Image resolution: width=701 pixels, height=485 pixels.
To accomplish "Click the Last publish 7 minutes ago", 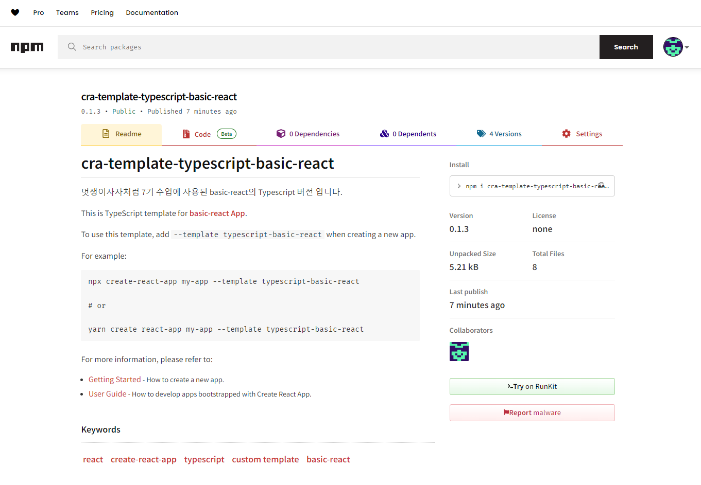I will (x=477, y=305).
